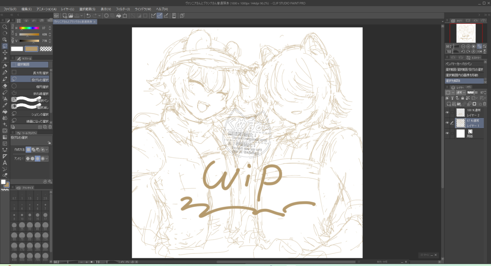Tick the checkbox beside レイヤー 2 thumbnail

(453, 113)
